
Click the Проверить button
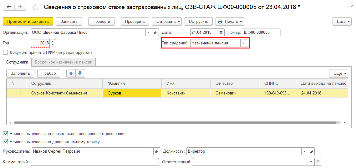135,22
